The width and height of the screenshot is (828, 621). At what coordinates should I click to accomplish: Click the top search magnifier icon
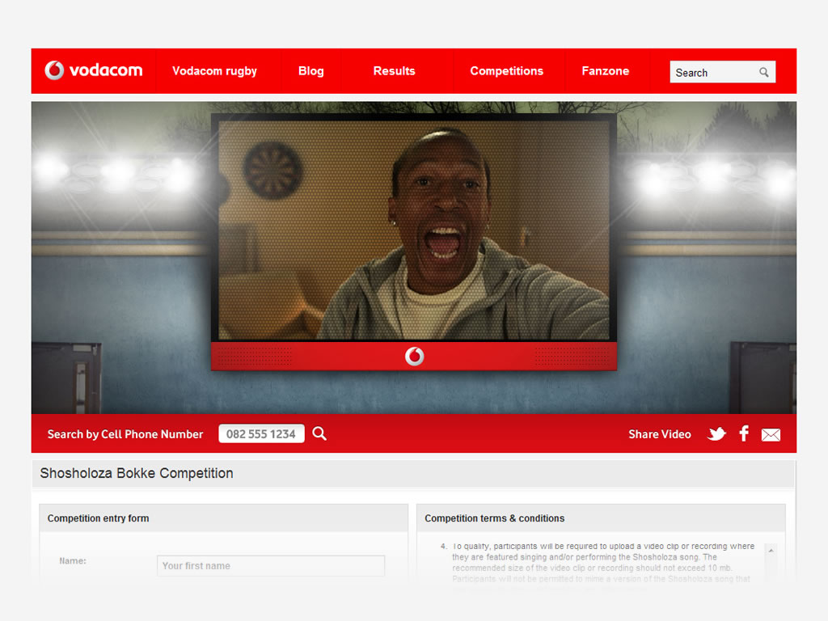point(763,73)
